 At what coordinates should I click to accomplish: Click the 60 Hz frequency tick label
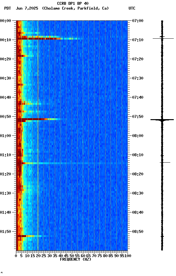(x=83, y=256)
